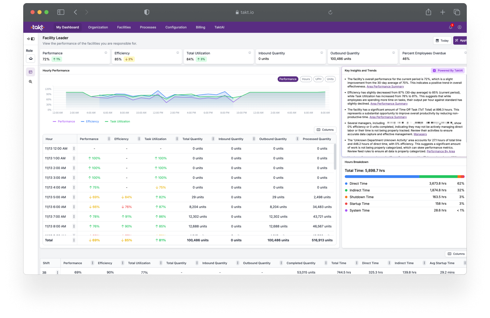The width and height of the screenshot is (490, 318).
Task: Select the Role hat icon in sidebar
Action: click(30, 59)
